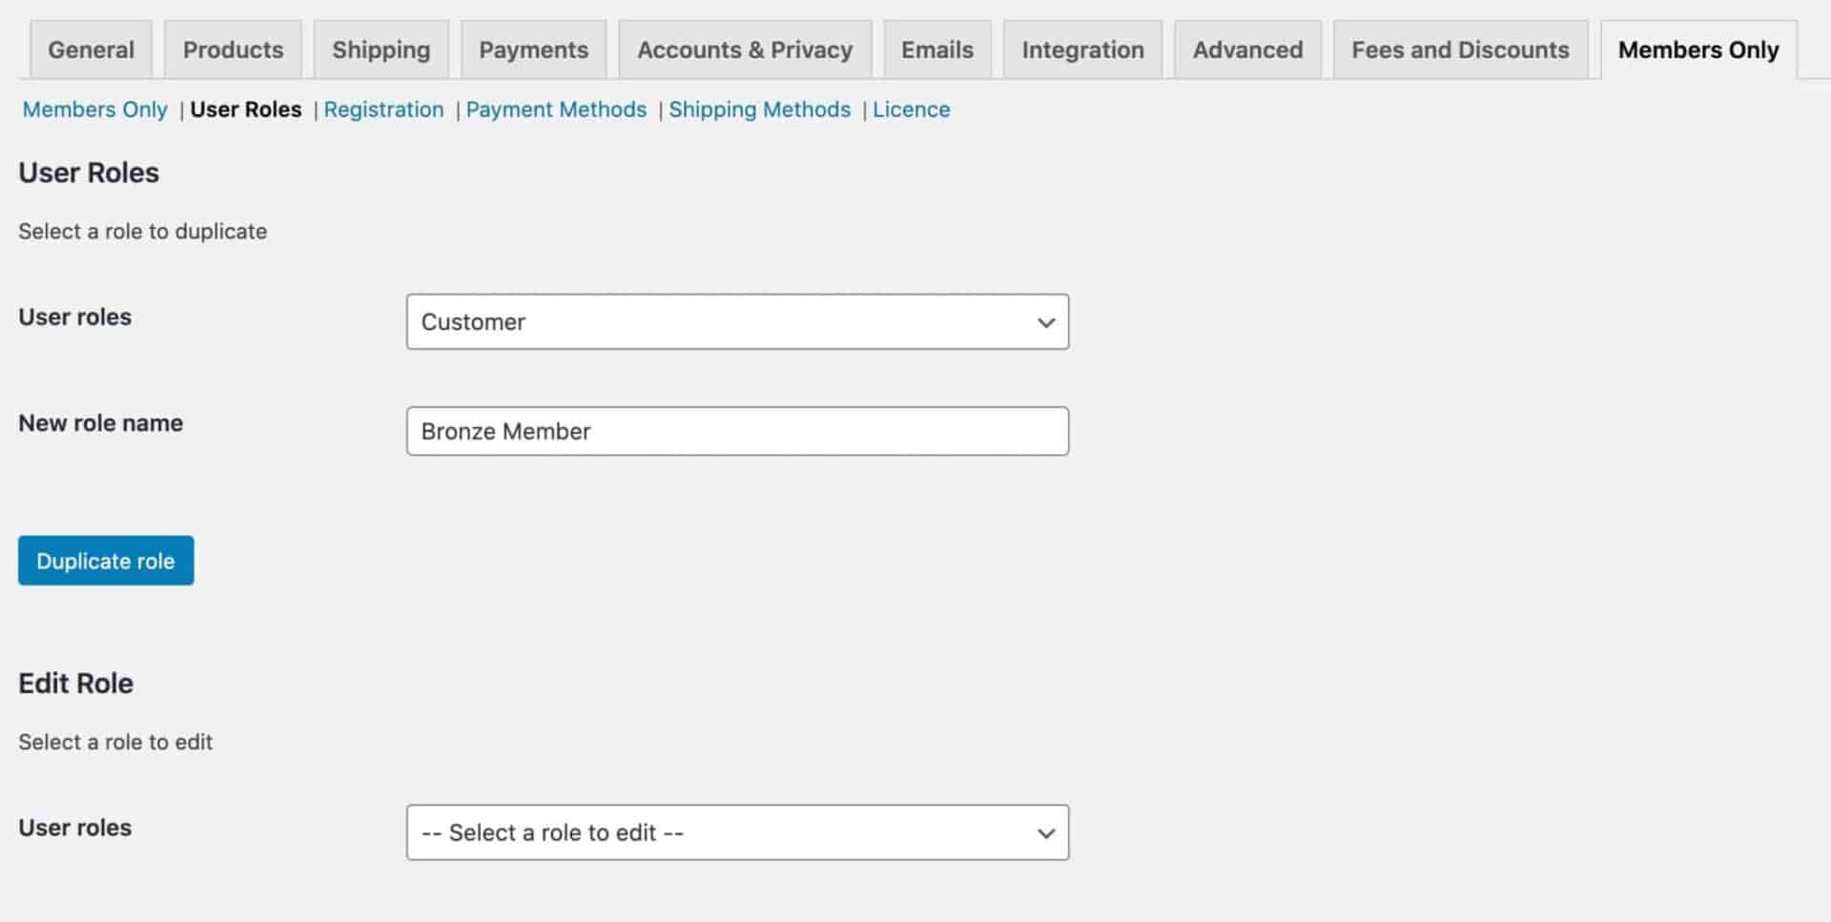This screenshot has height=922, width=1831.
Task: Open the General settings tab
Action: coord(91,50)
